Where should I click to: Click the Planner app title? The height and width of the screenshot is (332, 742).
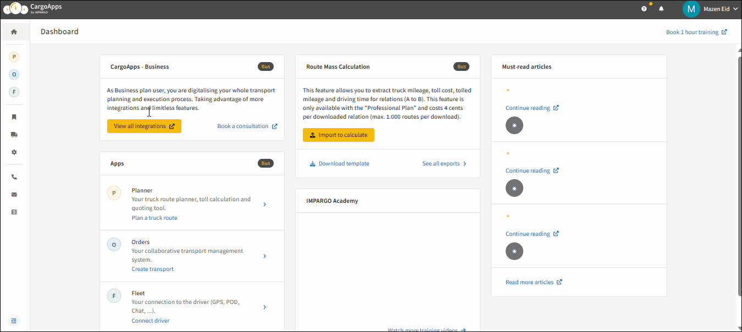[x=142, y=190]
